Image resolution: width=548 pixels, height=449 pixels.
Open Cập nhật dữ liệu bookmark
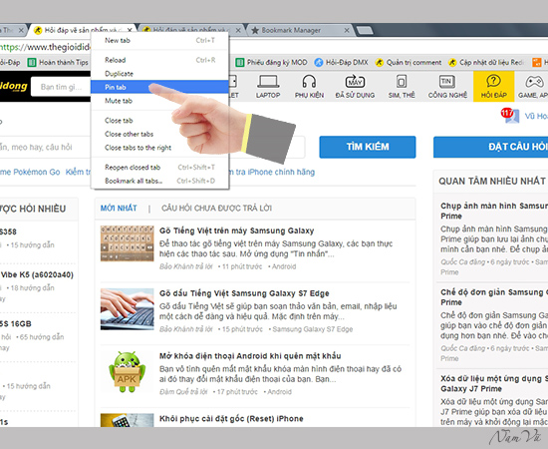coord(486,63)
